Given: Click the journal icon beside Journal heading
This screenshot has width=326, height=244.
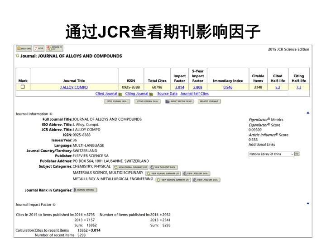Looking at the screenshot, I should (18, 56).
